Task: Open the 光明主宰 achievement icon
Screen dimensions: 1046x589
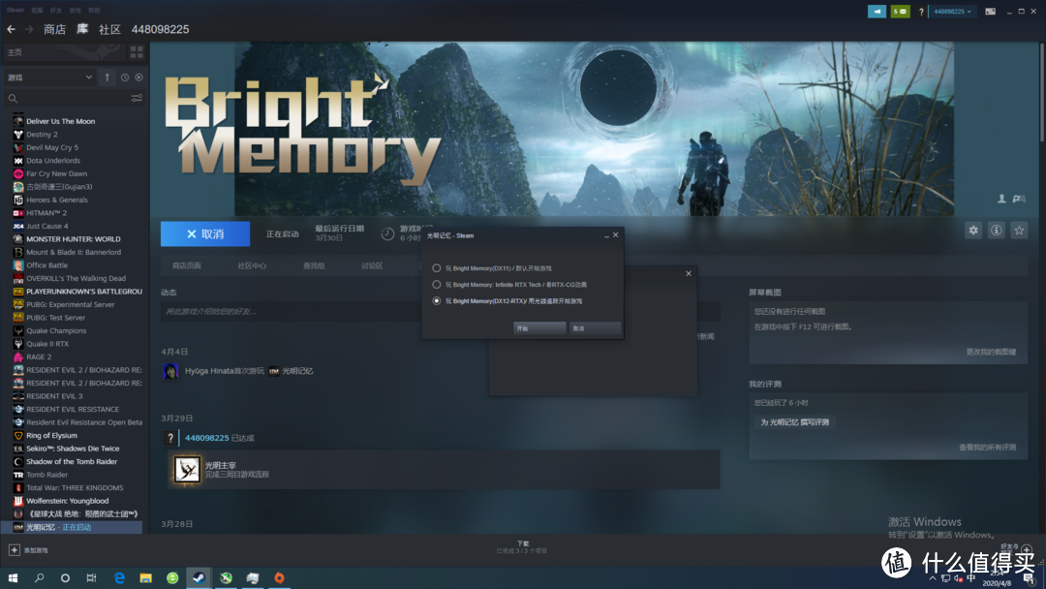Action: (187, 470)
